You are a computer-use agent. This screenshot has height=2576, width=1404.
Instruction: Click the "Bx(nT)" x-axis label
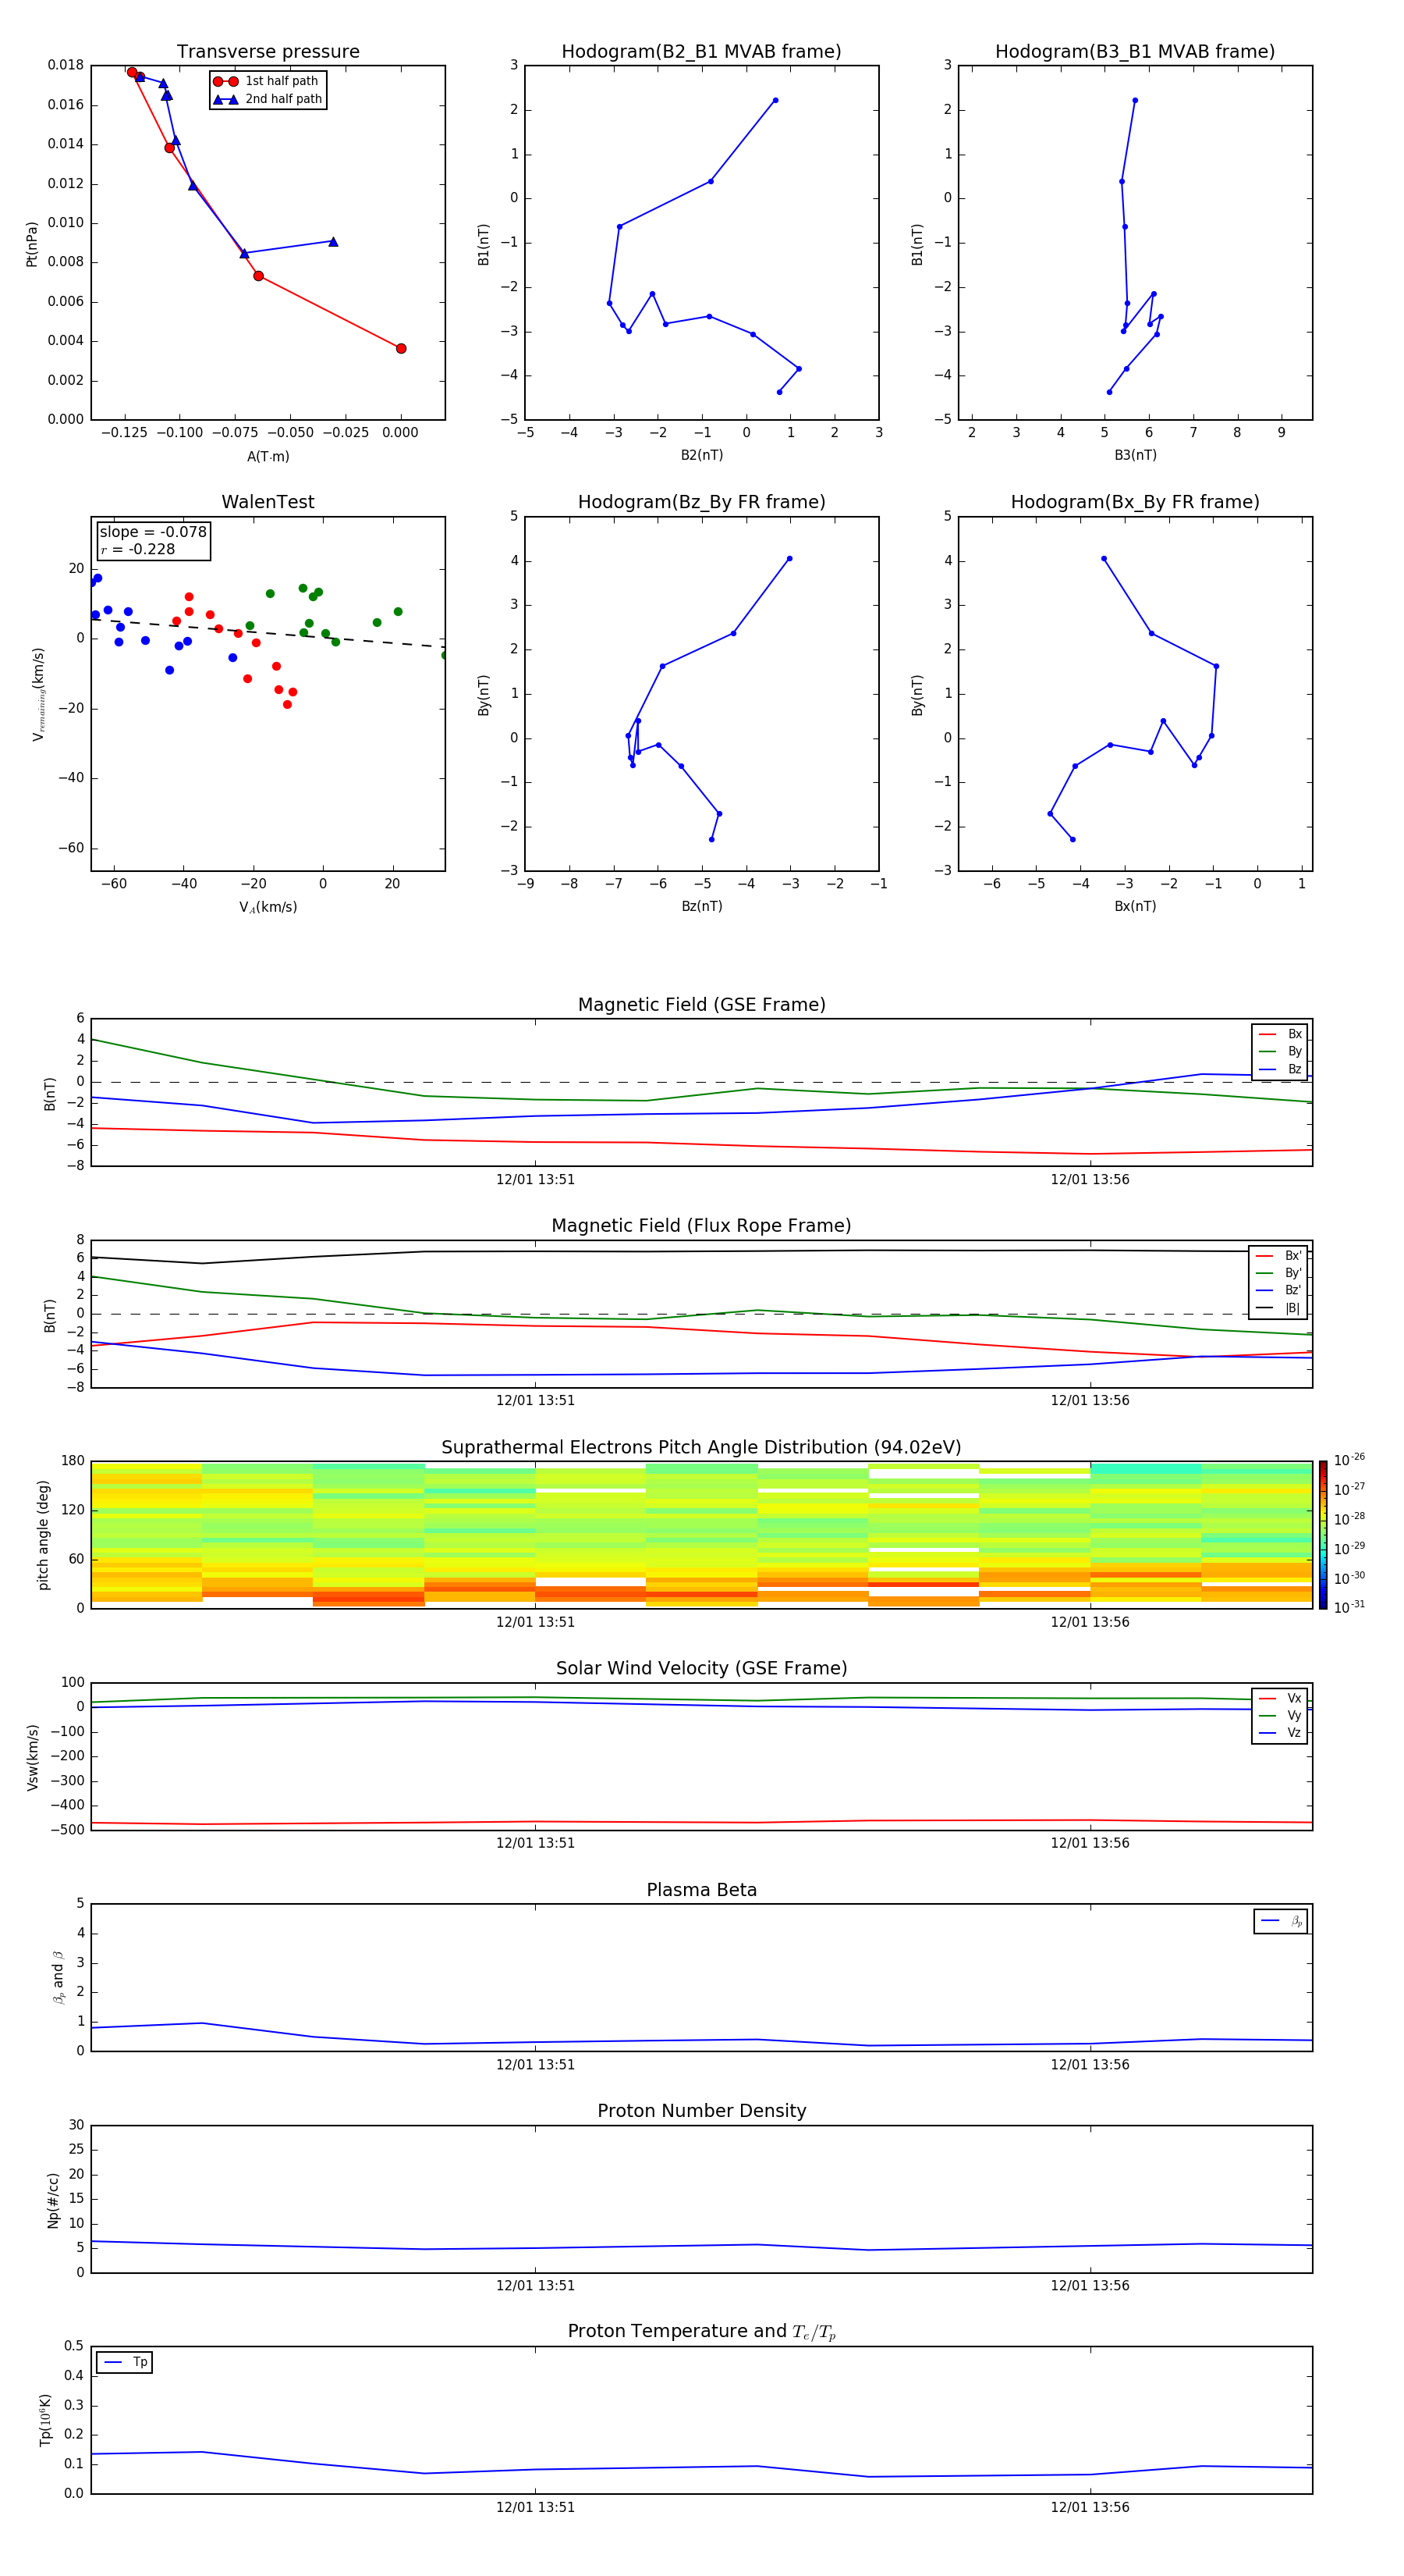pos(1135,906)
